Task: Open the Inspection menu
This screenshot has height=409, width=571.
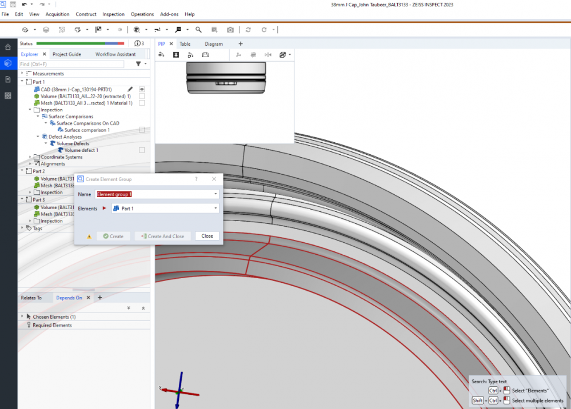Action: (113, 14)
